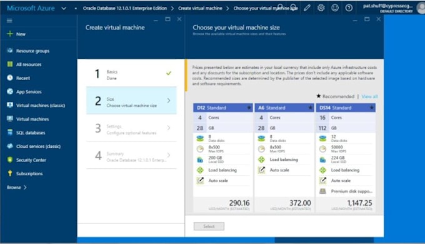
Task: Select step 2 Size in wizard
Action: tap(131, 101)
